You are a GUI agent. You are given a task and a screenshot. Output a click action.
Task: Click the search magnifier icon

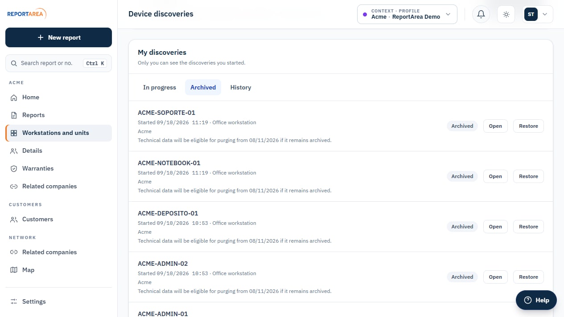point(14,63)
